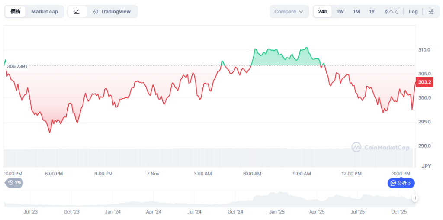Click the CoinMarketCap watermark logo
443x220 pixels.
[380, 148]
